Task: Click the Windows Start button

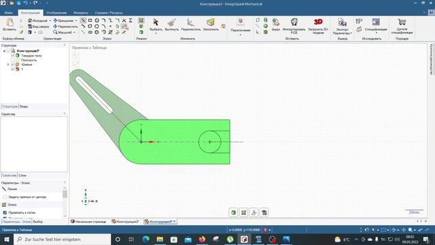Action: coord(6,239)
